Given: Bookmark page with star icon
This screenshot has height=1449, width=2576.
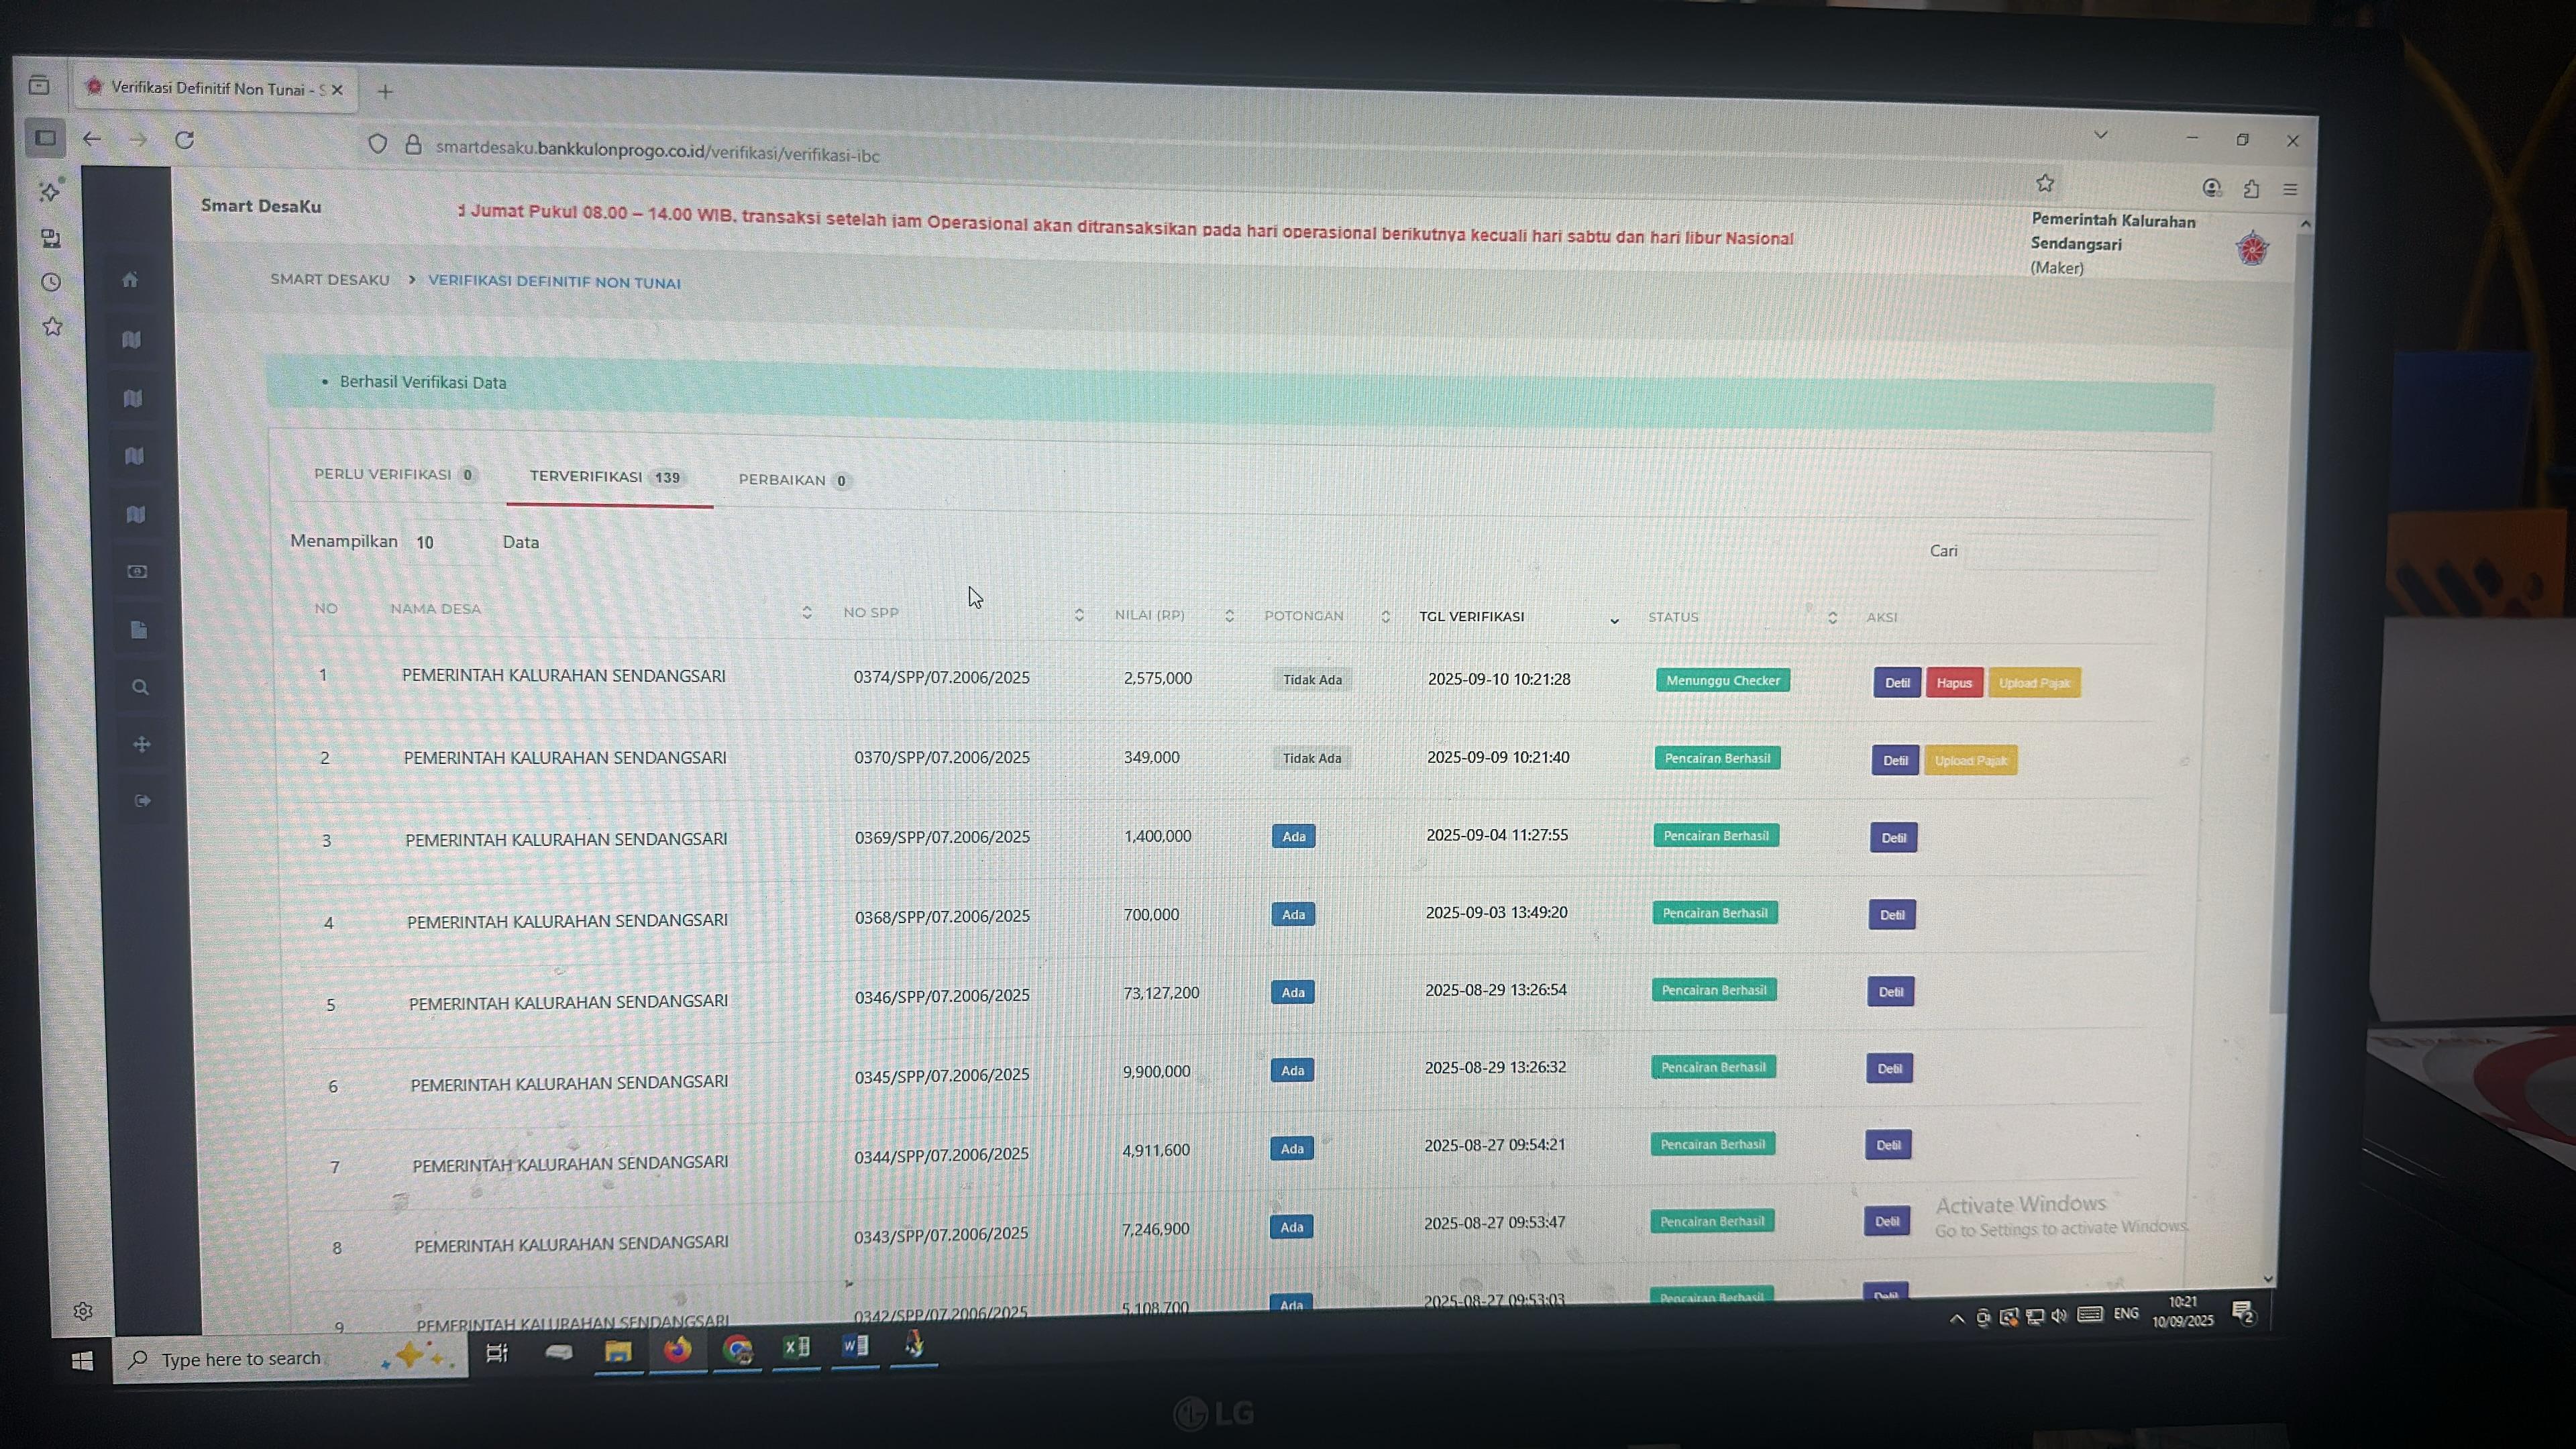Looking at the screenshot, I should pos(2045,183).
